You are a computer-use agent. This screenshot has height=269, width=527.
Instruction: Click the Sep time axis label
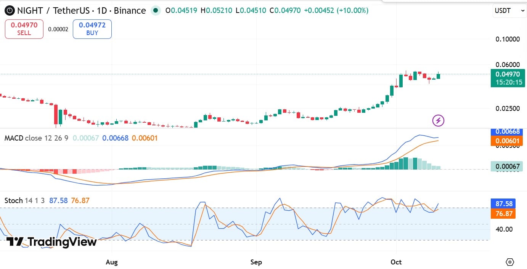[256, 262]
